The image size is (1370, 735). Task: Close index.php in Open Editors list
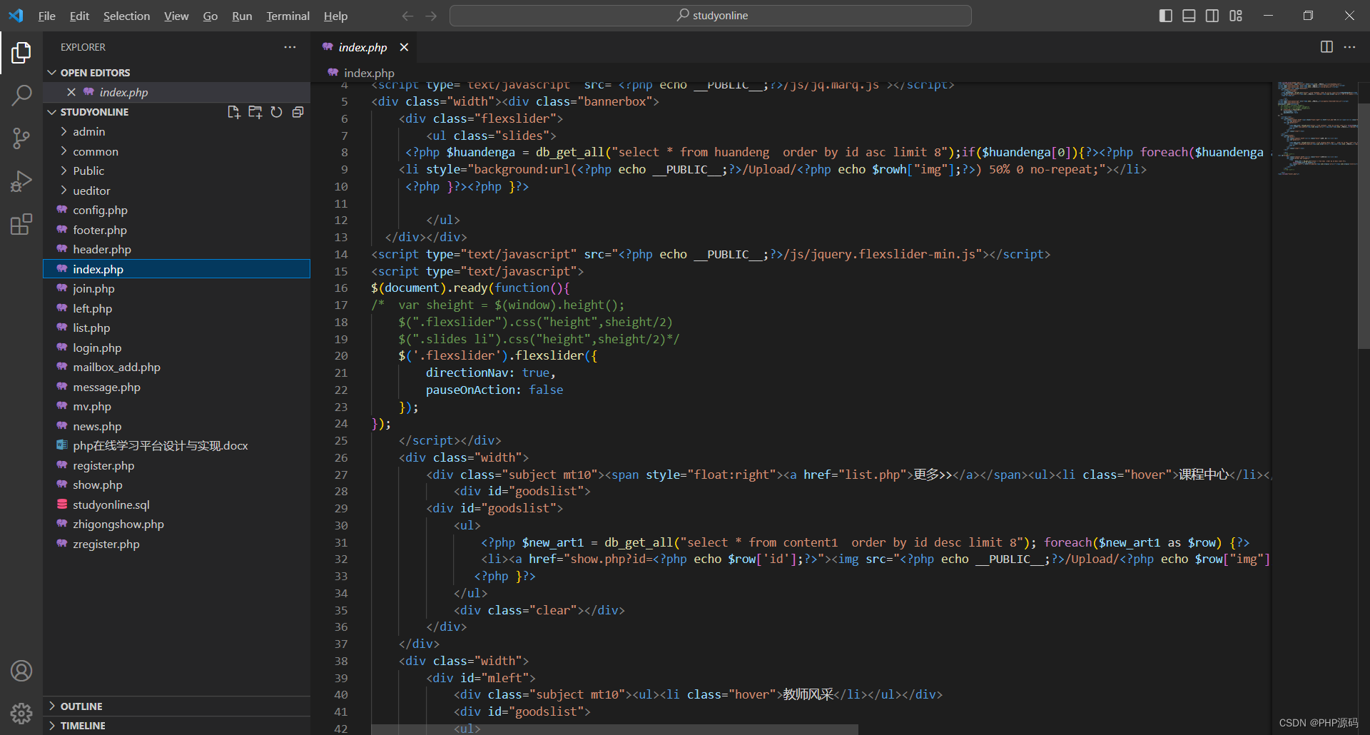click(x=71, y=92)
